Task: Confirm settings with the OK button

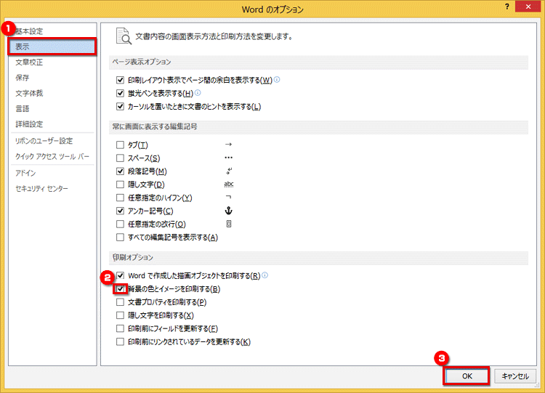Action: [x=467, y=376]
